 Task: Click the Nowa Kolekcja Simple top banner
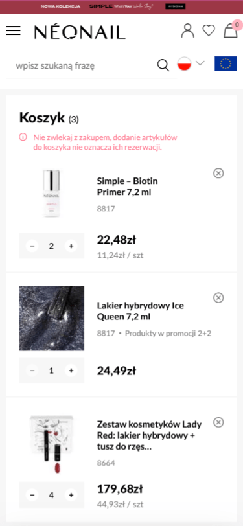122,6
